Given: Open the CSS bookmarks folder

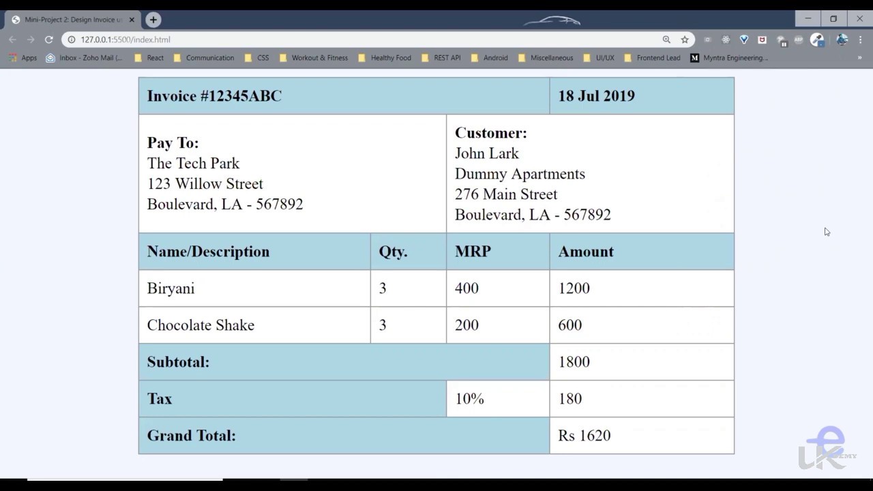Looking at the screenshot, I should (256, 58).
